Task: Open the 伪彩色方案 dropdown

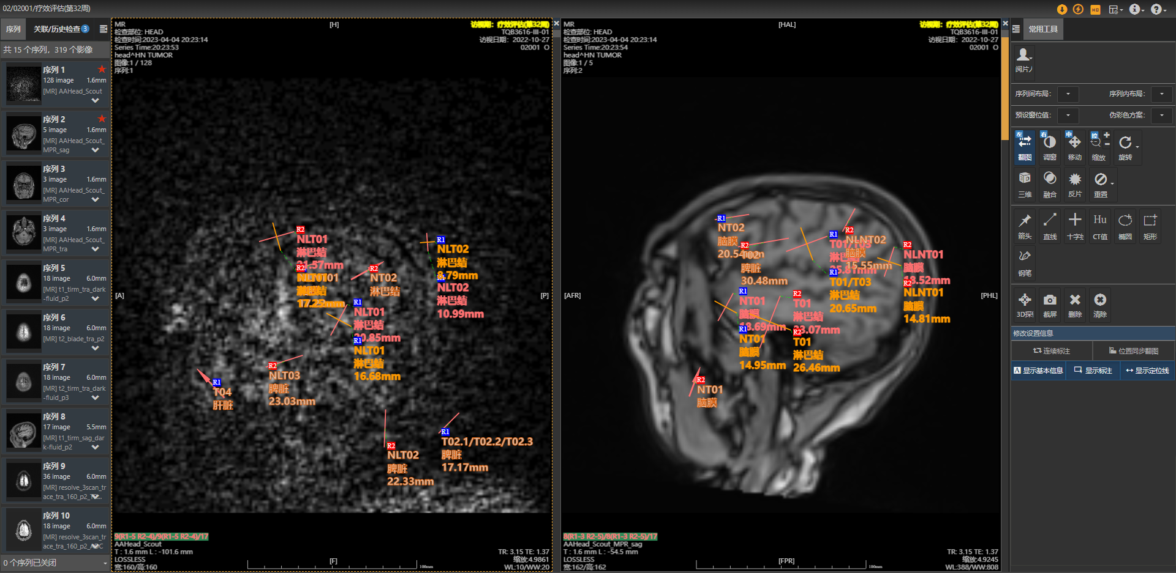Action: click(x=1161, y=115)
